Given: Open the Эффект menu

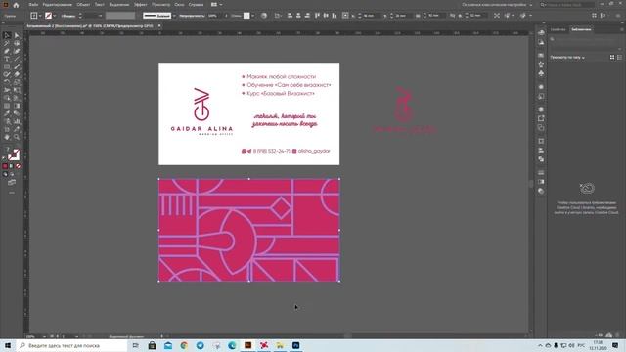Looking at the screenshot, I should point(140,5).
